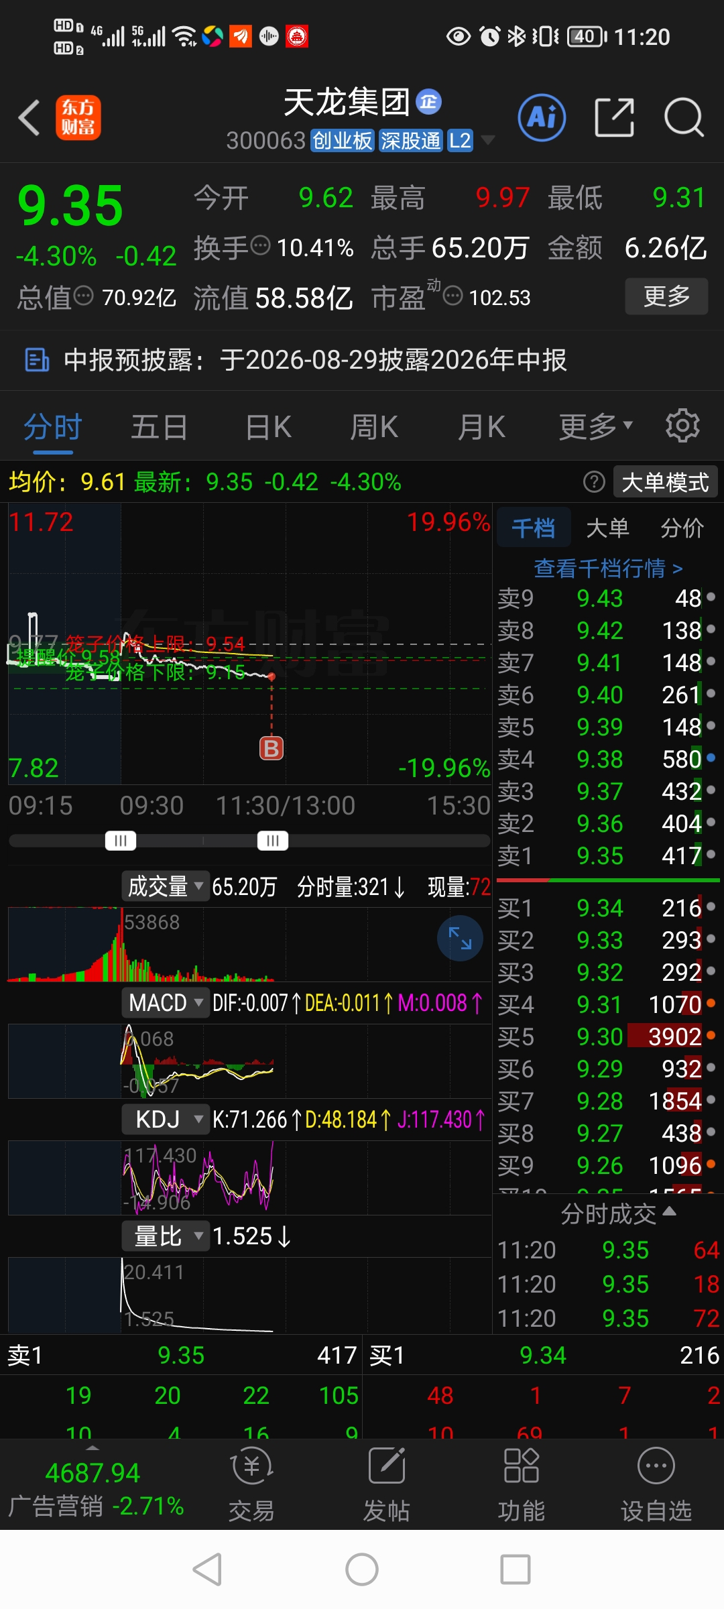Image resolution: width=724 pixels, height=1609 pixels.
Task: Select the 大单 tab
Action: pyautogui.click(x=608, y=528)
